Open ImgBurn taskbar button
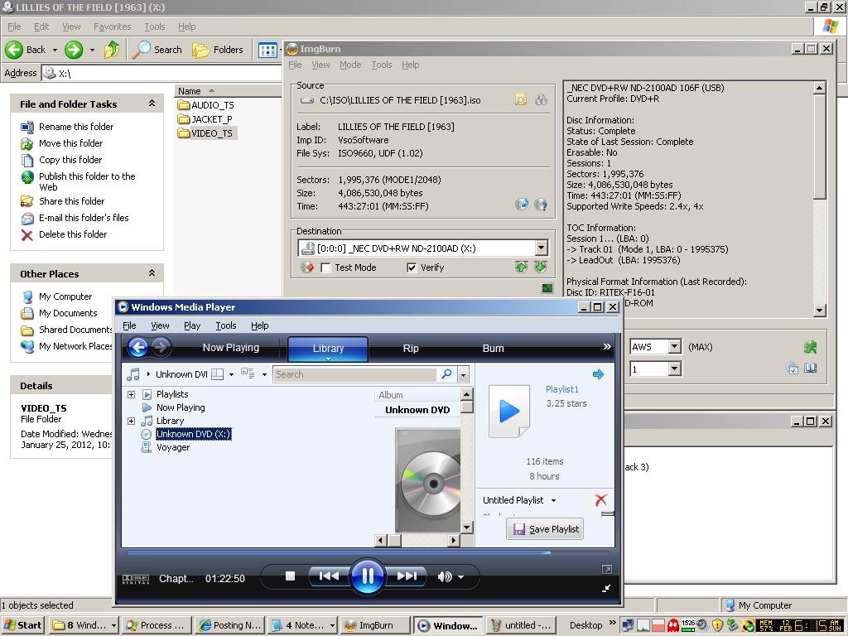The width and height of the screenshot is (848, 636). click(x=376, y=625)
